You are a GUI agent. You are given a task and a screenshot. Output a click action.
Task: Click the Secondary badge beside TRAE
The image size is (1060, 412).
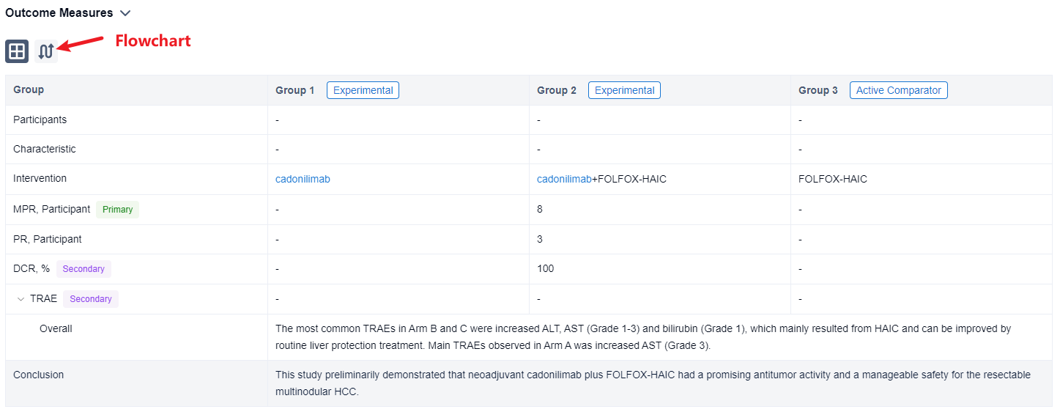click(x=91, y=299)
